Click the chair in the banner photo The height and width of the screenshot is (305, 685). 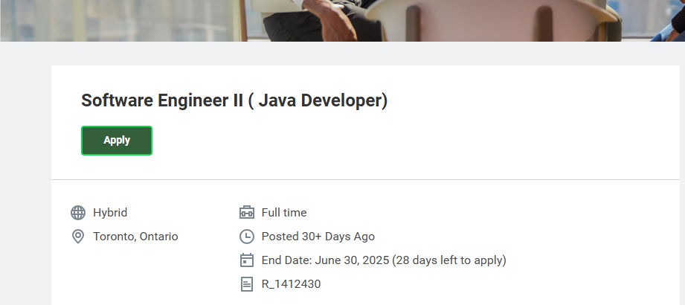point(494,19)
